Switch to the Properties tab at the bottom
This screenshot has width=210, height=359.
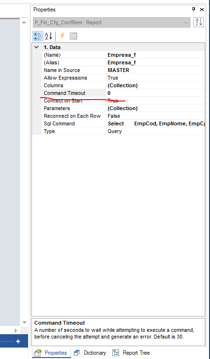51,353
